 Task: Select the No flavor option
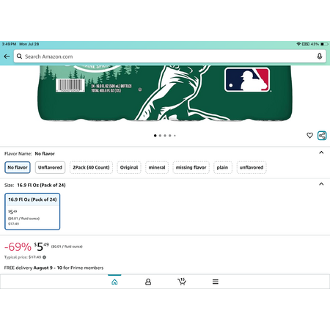coord(18,167)
